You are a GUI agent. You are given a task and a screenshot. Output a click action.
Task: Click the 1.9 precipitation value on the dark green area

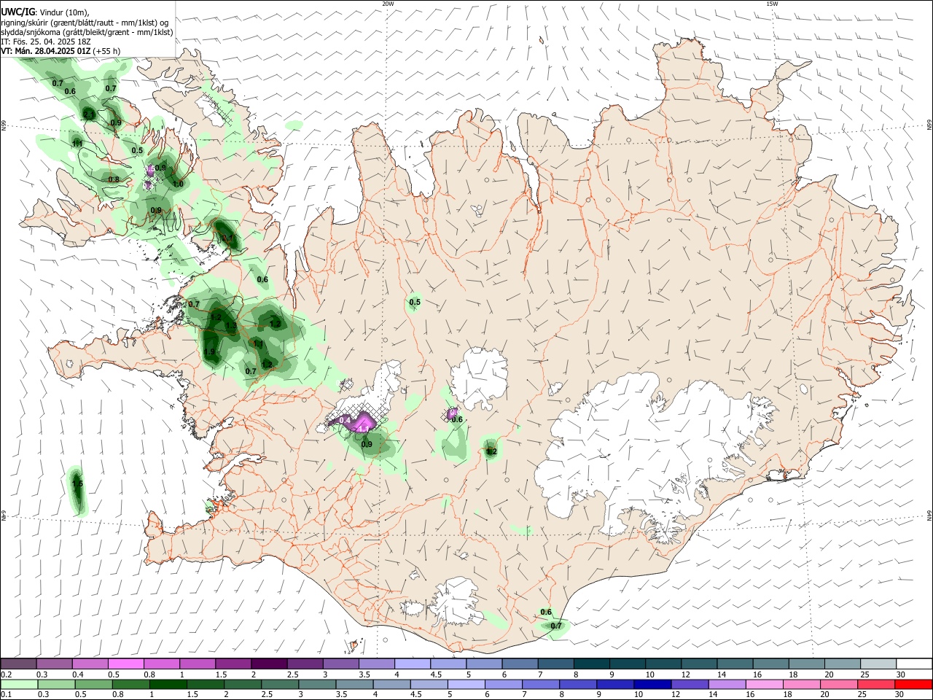[x=210, y=352]
